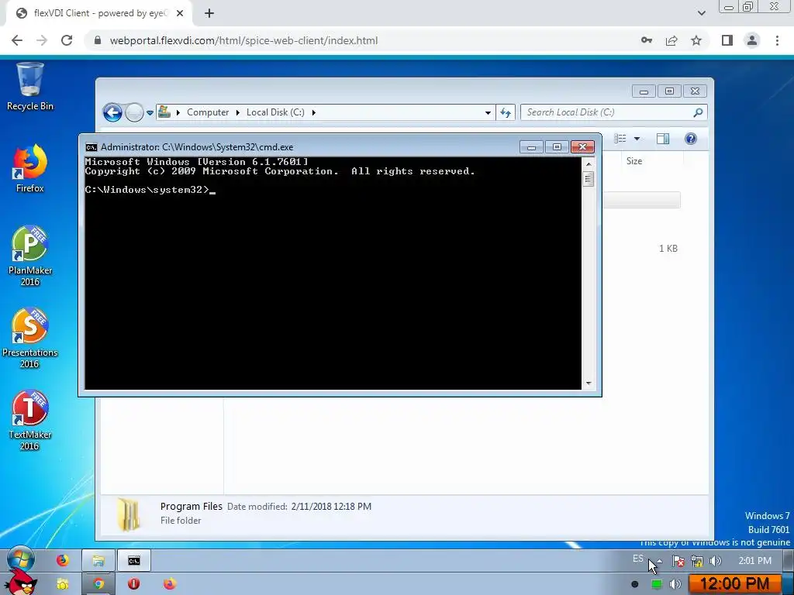
Task: Click the Firefox icon on the bottom taskbar
Action: pyautogui.click(x=169, y=584)
